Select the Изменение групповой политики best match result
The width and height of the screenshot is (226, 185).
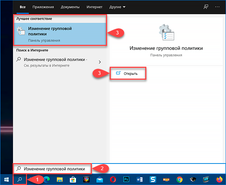coord(60,34)
